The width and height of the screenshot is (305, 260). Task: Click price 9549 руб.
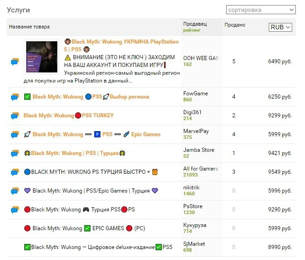click(280, 172)
